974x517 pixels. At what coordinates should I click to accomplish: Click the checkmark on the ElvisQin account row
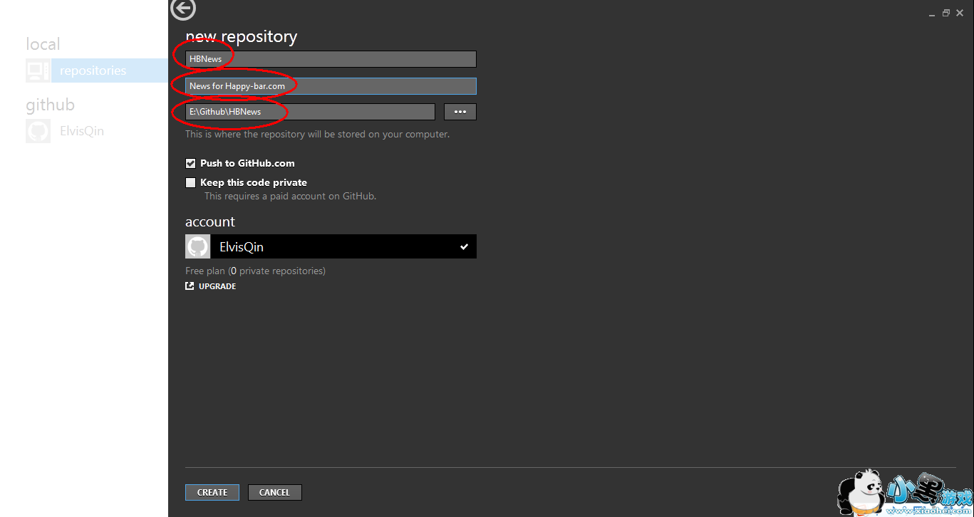464,247
